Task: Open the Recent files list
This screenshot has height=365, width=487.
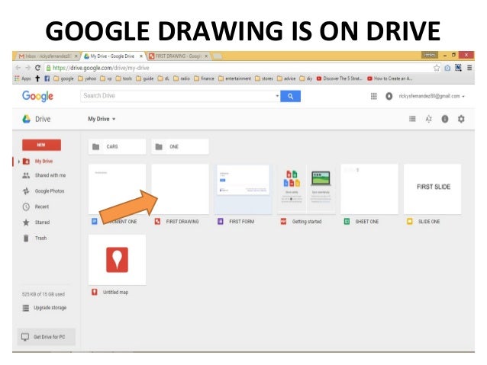Action: pyautogui.click(x=42, y=207)
